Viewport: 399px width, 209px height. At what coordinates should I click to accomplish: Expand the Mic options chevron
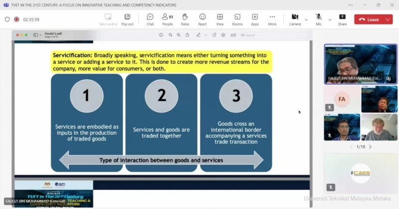pos(330,20)
